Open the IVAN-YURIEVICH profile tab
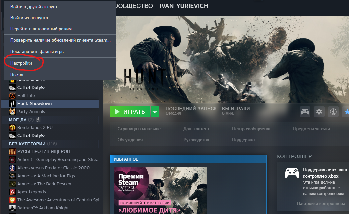The width and height of the screenshot is (349, 214). point(184,6)
